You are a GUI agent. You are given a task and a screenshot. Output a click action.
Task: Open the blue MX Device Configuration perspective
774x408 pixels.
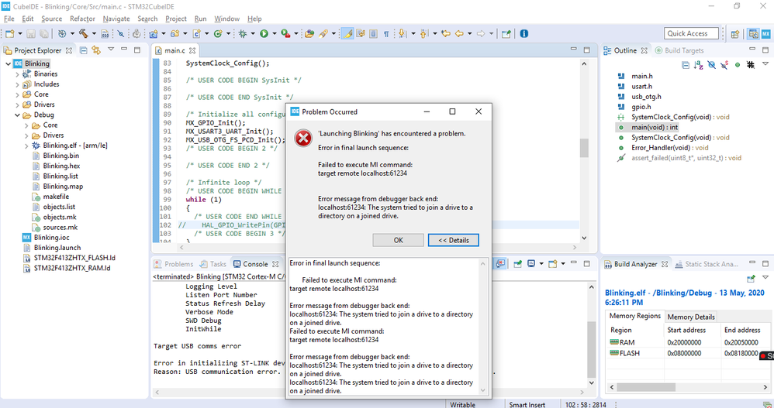pos(765,33)
